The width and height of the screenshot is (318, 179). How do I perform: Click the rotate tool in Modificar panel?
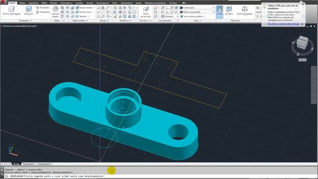[x=125, y=12]
